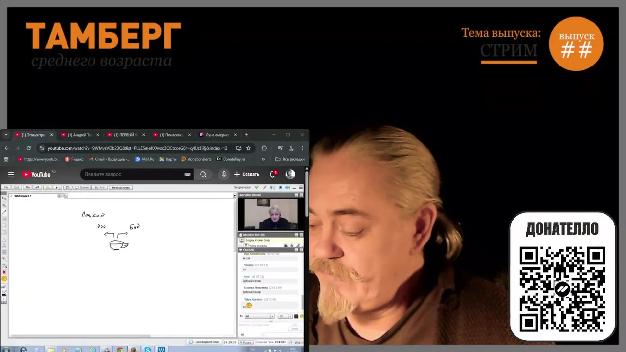Expand the Whiteboard 1 tab dropdown arrow
This screenshot has height=352, width=626.
click(59, 196)
